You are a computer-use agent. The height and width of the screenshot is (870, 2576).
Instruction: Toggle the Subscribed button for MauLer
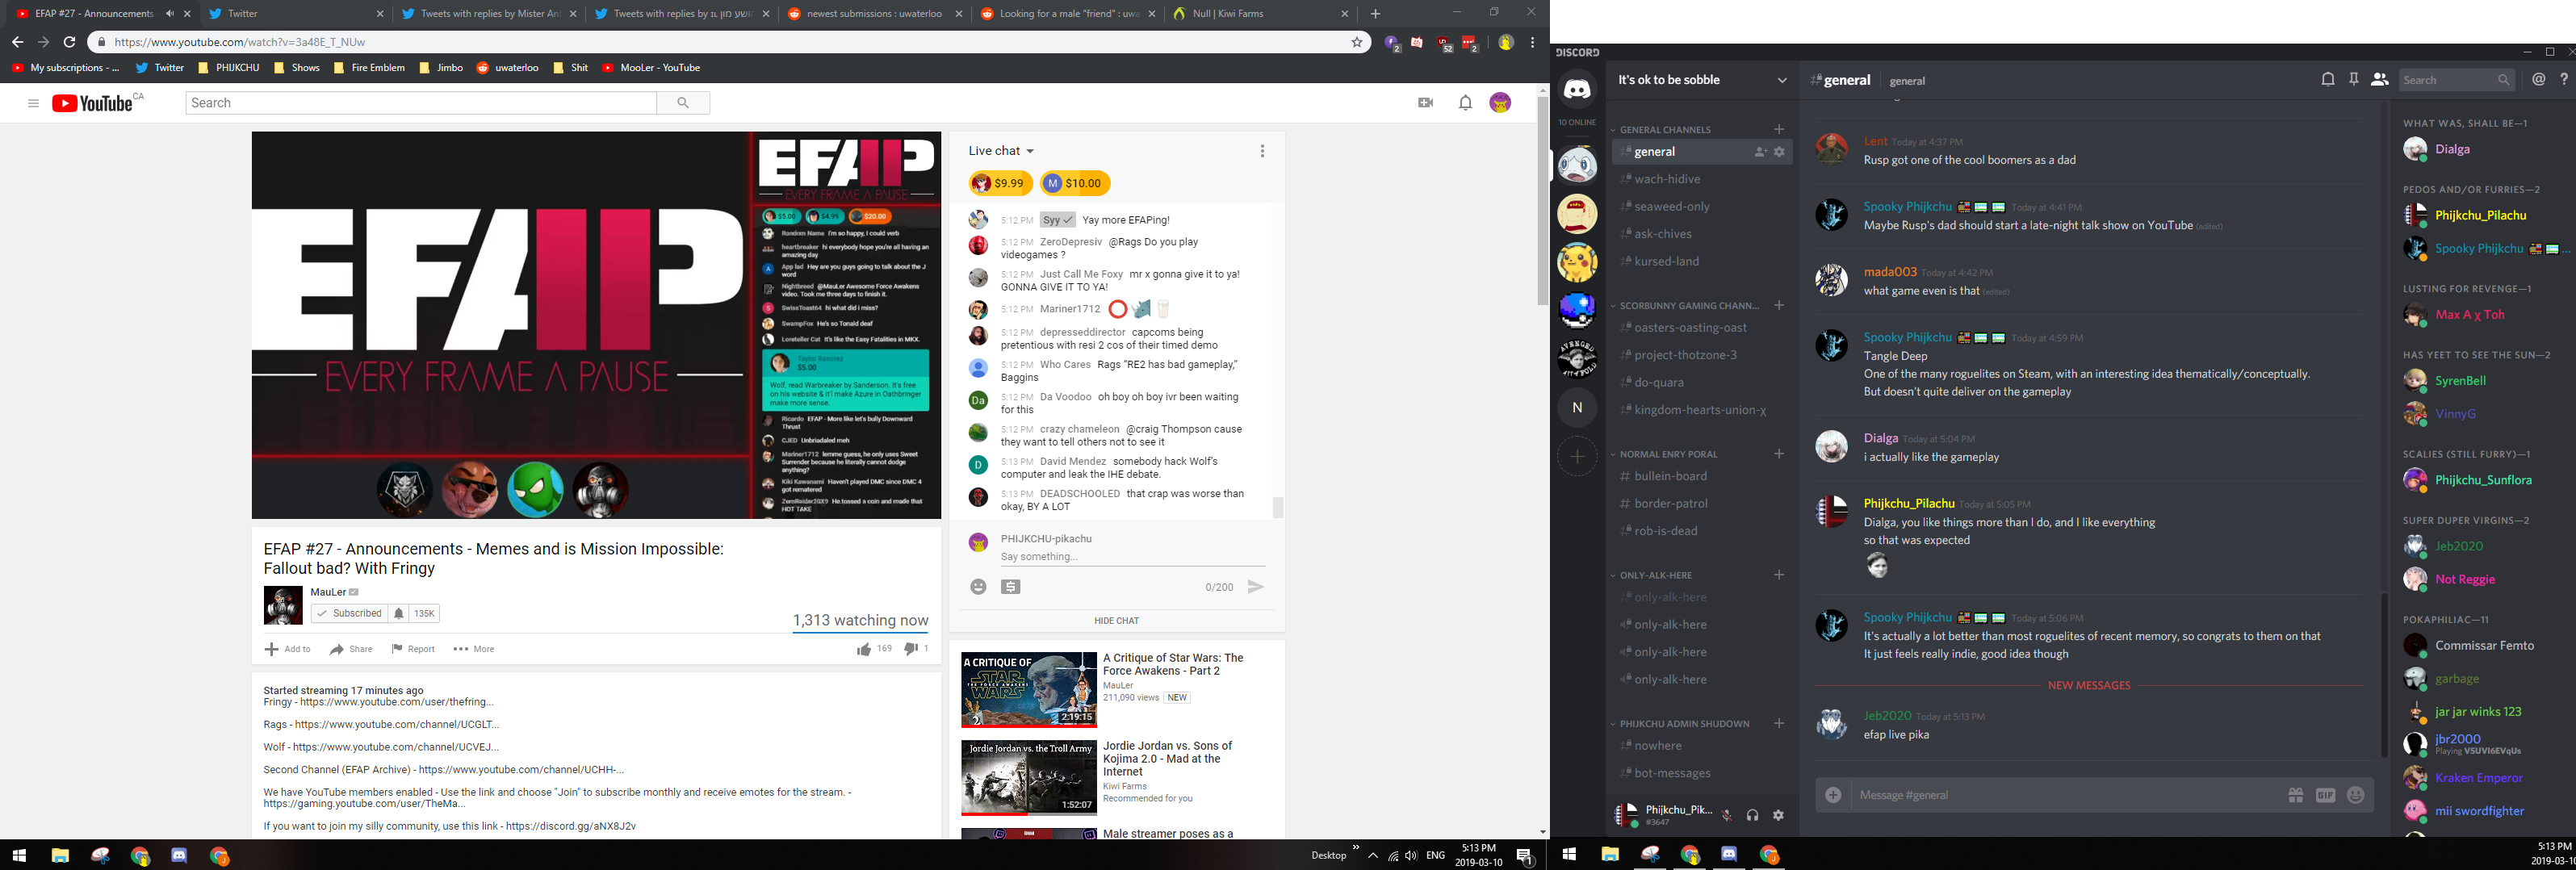pos(349,613)
